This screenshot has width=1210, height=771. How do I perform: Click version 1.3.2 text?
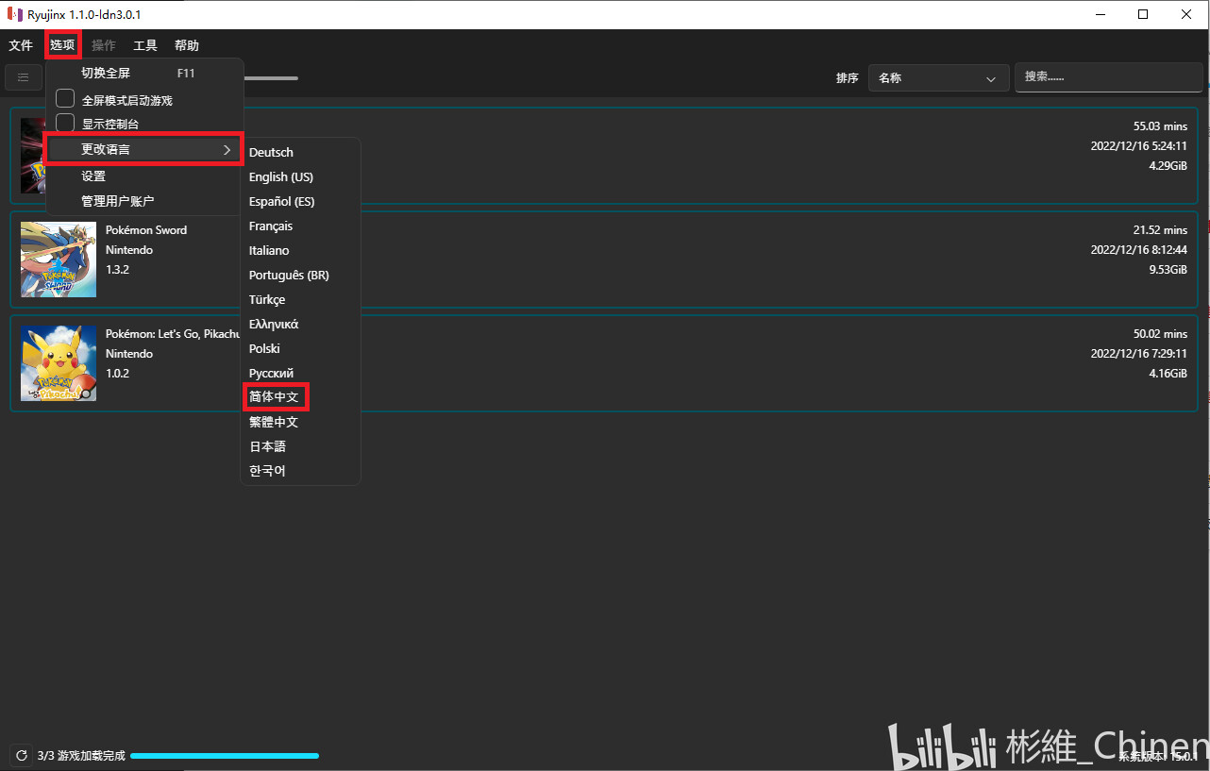(x=118, y=270)
